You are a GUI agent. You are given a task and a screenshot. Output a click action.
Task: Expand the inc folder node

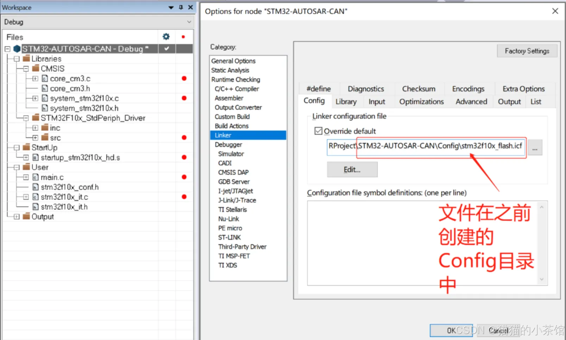coord(35,128)
